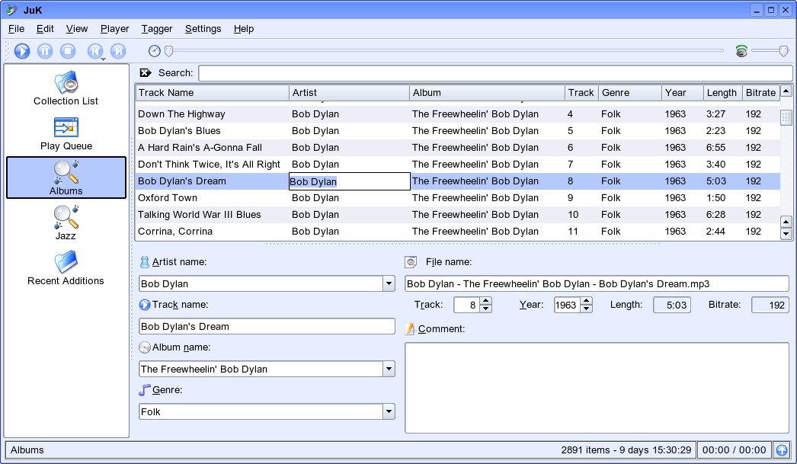The image size is (797, 464).
Task: Click the File name text field
Action: point(597,283)
